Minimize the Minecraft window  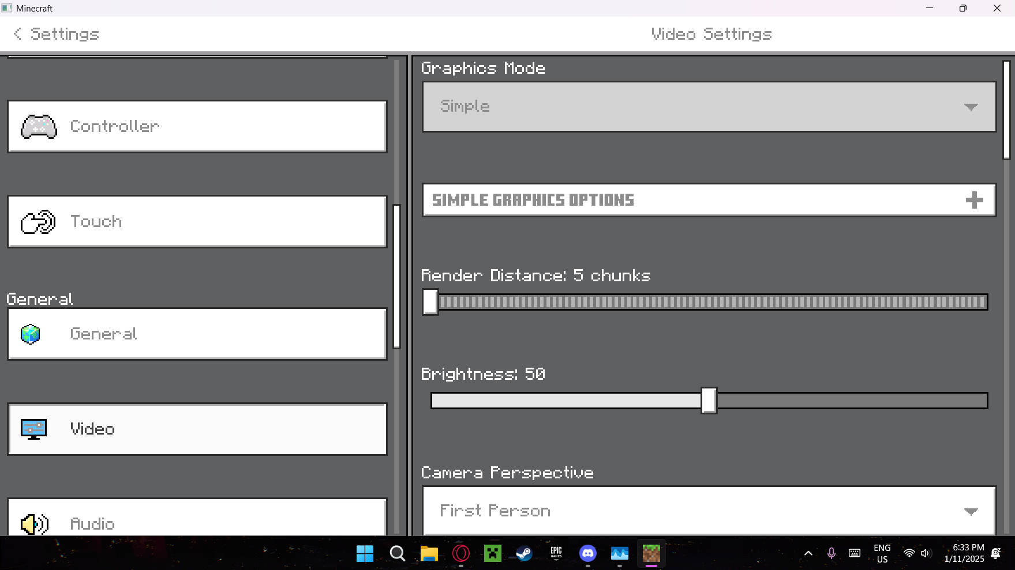coord(930,8)
